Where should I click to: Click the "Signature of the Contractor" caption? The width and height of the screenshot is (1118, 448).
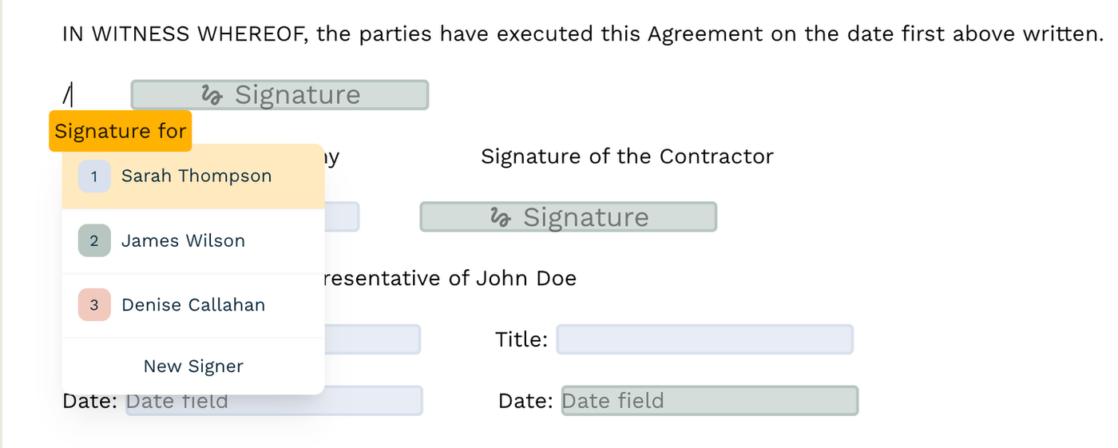tap(627, 157)
